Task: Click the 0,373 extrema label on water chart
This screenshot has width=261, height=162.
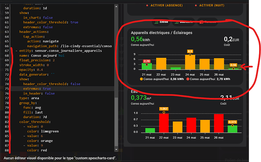Action: pyautogui.click(x=232, y=122)
